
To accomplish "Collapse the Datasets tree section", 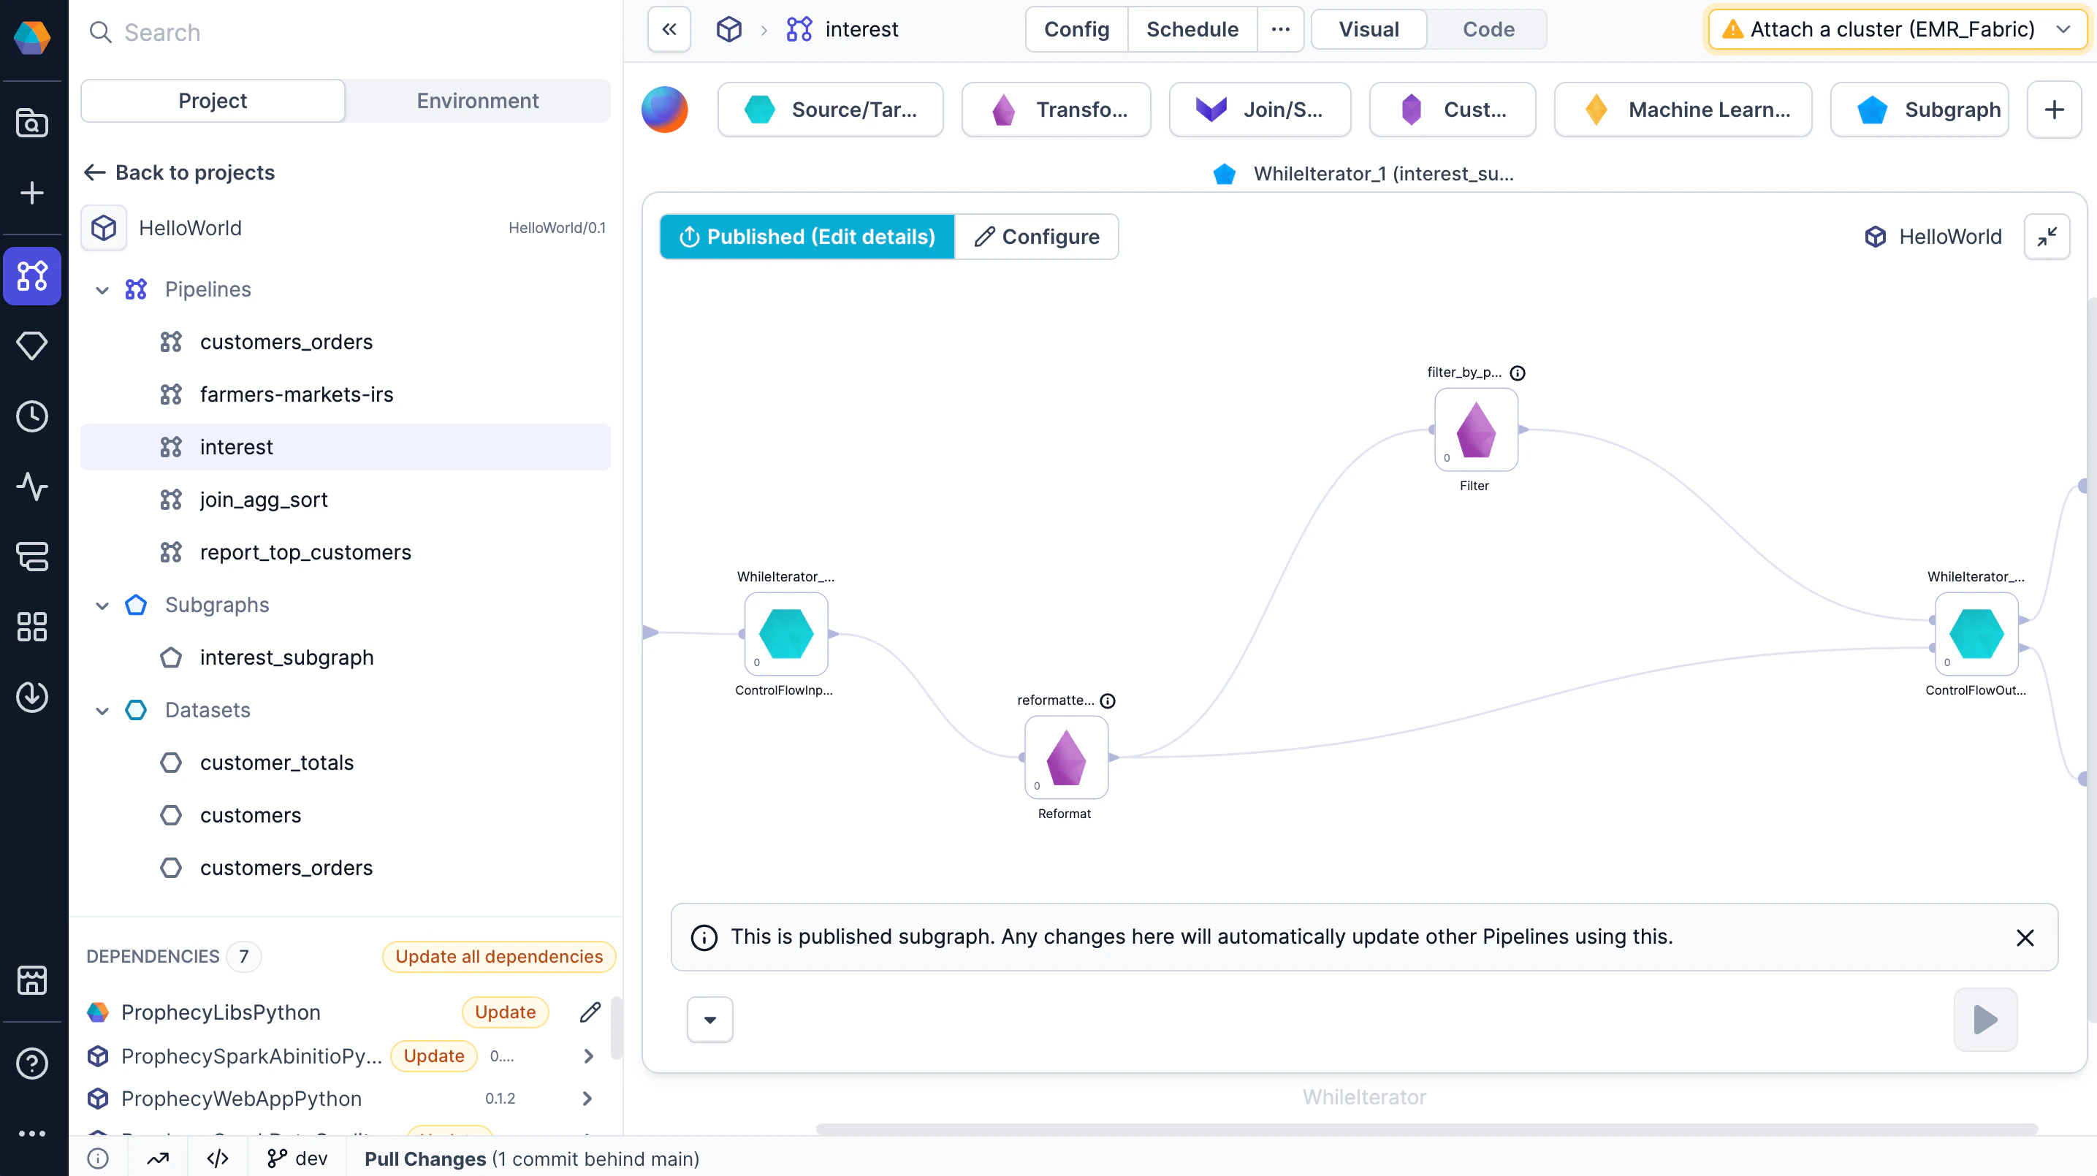I will [102, 711].
